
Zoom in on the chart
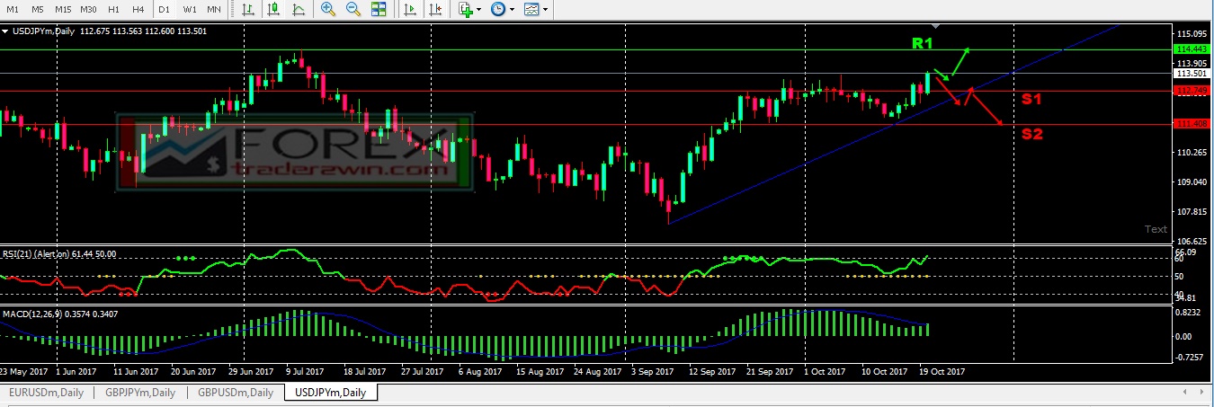pos(328,9)
